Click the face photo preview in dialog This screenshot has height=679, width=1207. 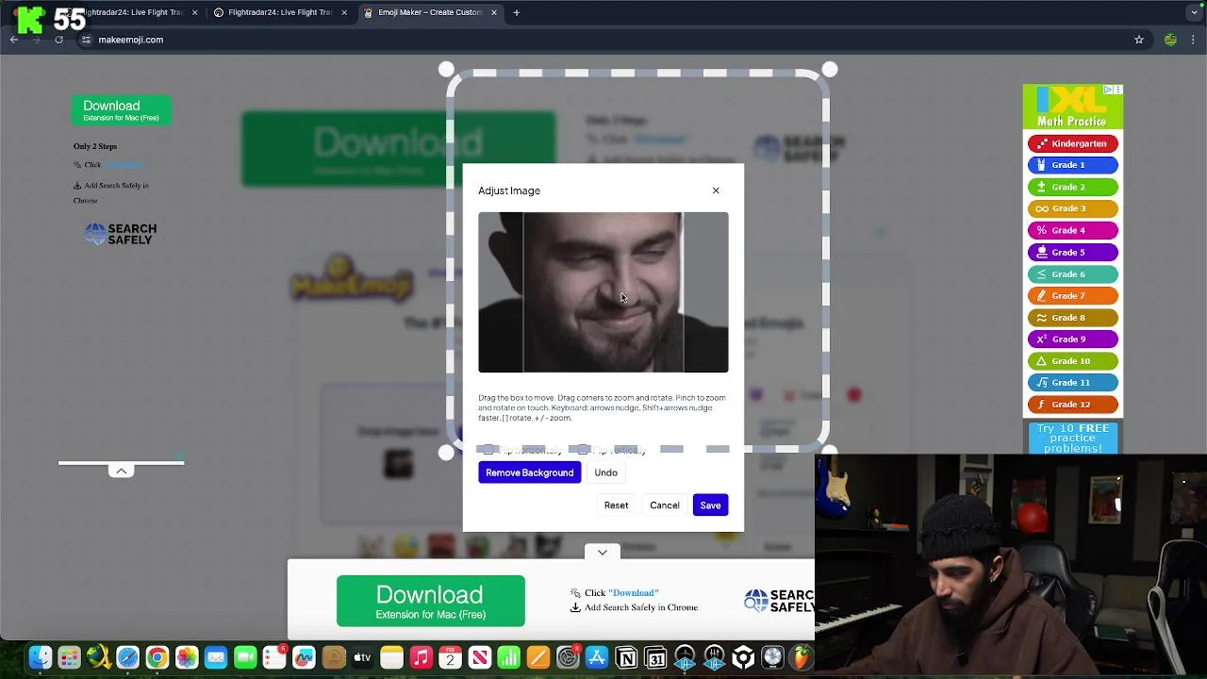pyautogui.click(x=603, y=292)
